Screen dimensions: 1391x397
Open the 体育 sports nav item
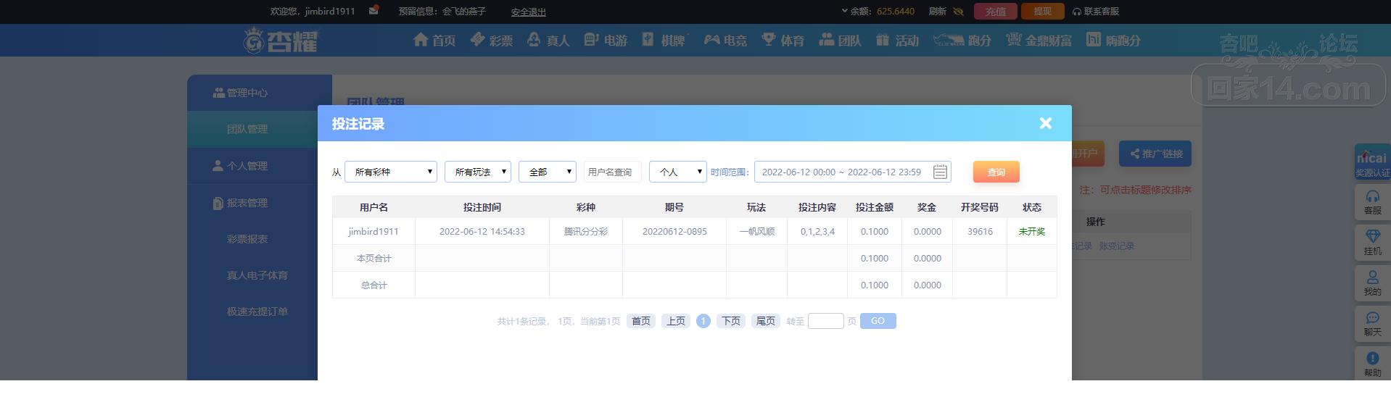click(783, 41)
